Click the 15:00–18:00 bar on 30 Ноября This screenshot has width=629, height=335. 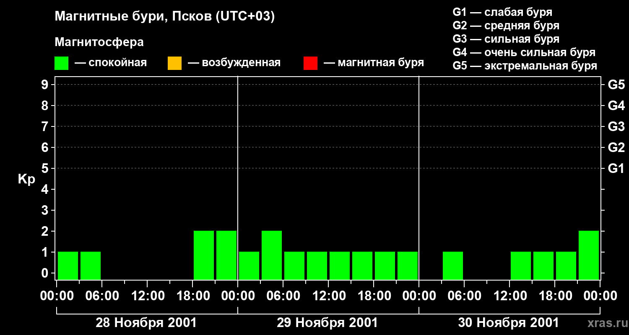[543, 265]
